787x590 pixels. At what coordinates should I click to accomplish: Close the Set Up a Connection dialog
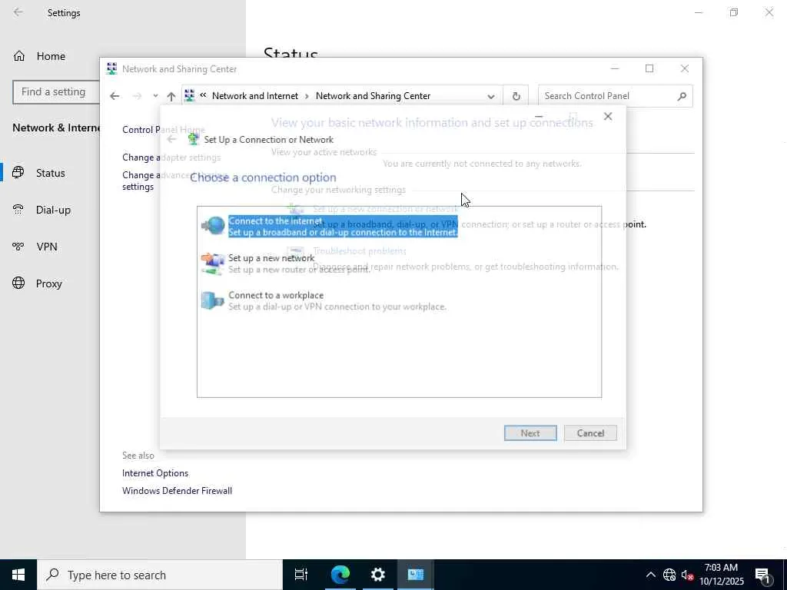point(608,117)
